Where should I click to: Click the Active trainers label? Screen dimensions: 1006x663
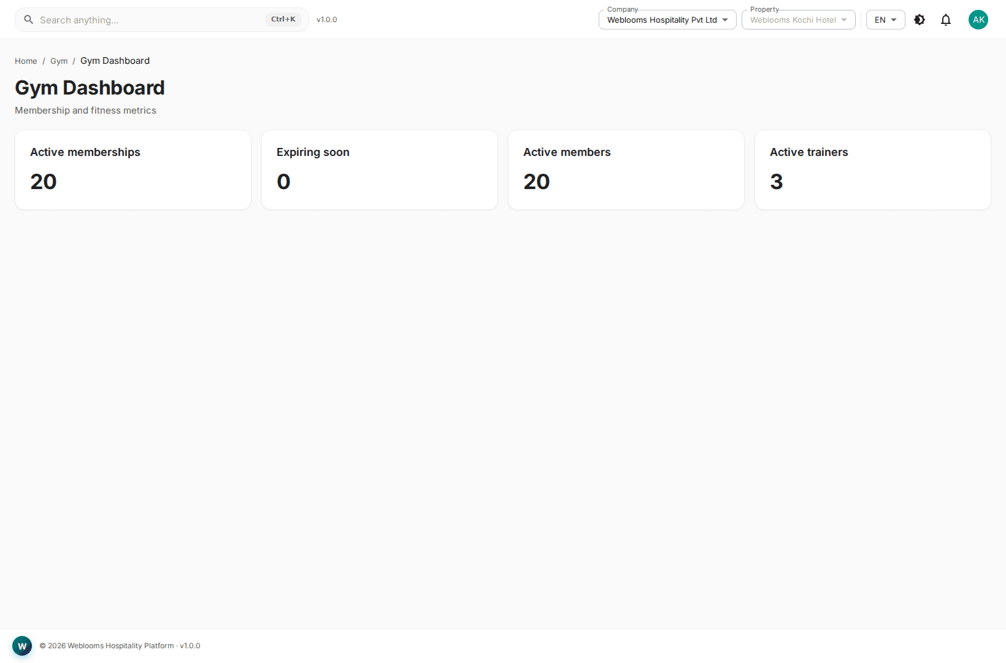coord(808,152)
